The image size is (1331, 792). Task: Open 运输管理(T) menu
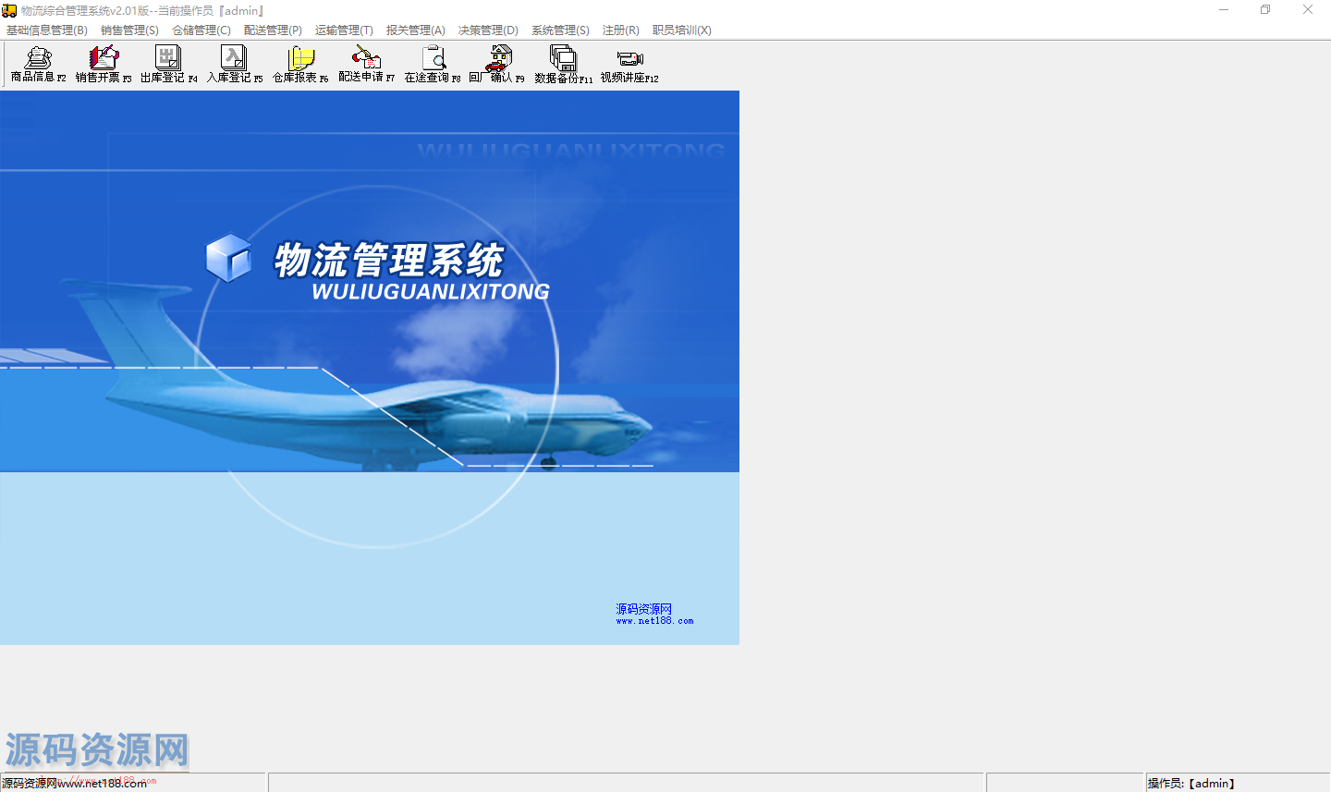click(344, 30)
